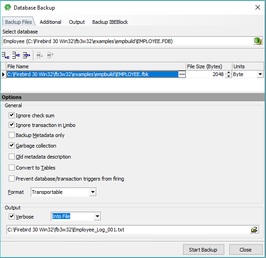Switch to the Additional tab

50,22
